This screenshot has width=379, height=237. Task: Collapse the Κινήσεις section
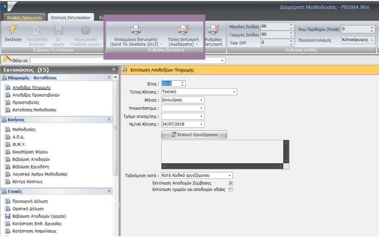point(109,120)
